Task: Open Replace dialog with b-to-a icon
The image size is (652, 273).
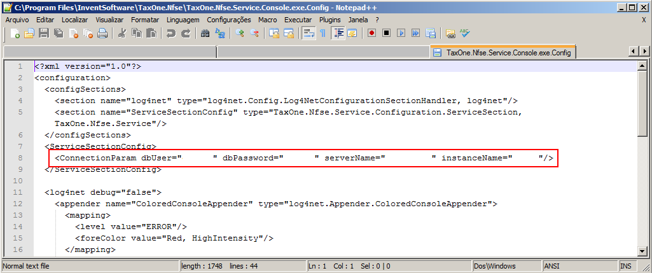Action: pyautogui.click(x=220, y=34)
